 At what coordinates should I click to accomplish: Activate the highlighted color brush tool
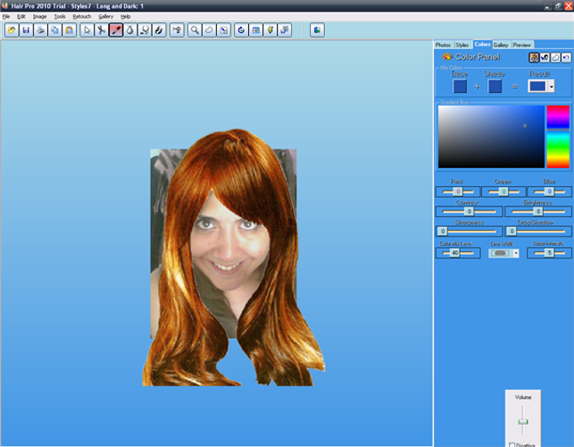tap(116, 30)
